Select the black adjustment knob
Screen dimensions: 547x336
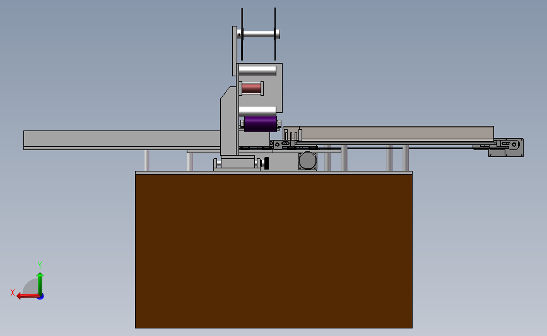pyautogui.click(x=266, y=163)
